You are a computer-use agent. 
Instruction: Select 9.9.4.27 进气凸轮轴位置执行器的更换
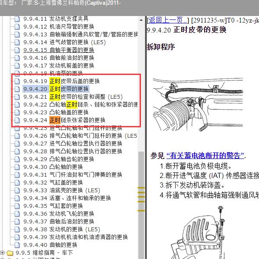coord(73,143)
